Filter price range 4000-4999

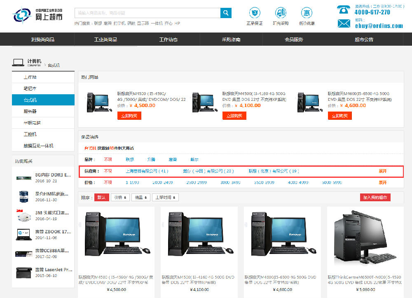point(298,182)
